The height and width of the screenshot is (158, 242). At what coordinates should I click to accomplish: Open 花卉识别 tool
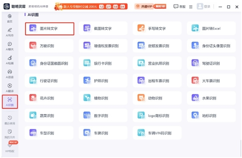point(49,98)
